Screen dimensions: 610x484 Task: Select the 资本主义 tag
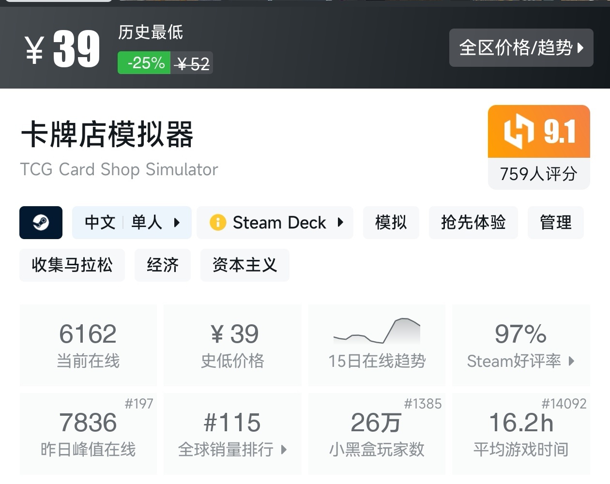click(x=244, y=265)
